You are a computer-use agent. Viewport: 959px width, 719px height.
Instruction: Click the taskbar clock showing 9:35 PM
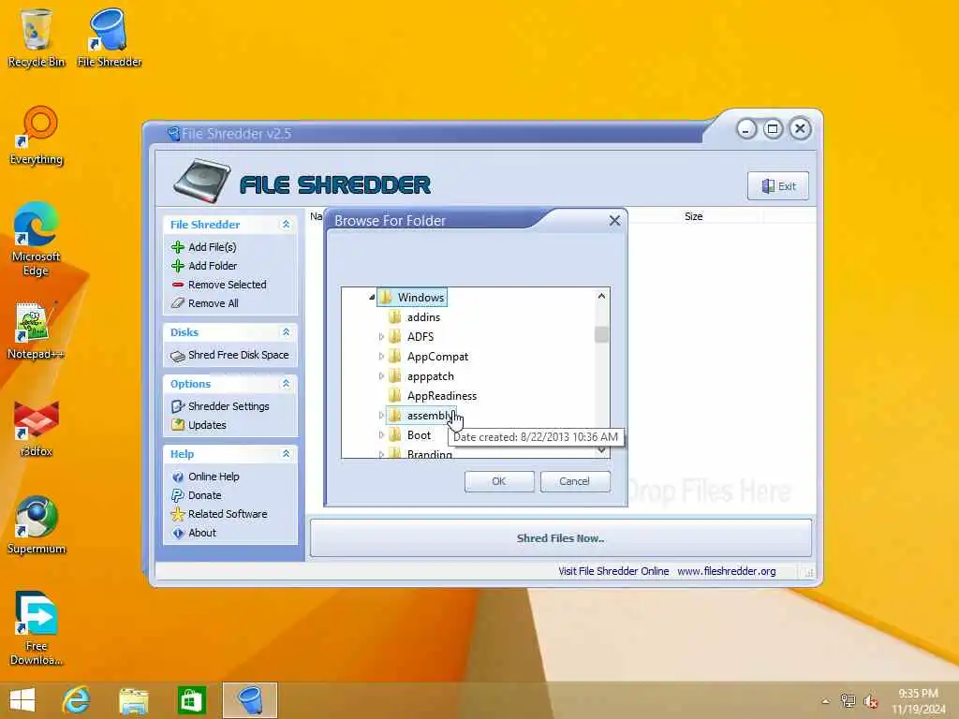point(918,701)
